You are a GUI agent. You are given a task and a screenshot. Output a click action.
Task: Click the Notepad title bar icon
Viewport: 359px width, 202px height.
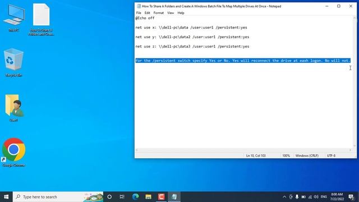(x=139, y=6)
